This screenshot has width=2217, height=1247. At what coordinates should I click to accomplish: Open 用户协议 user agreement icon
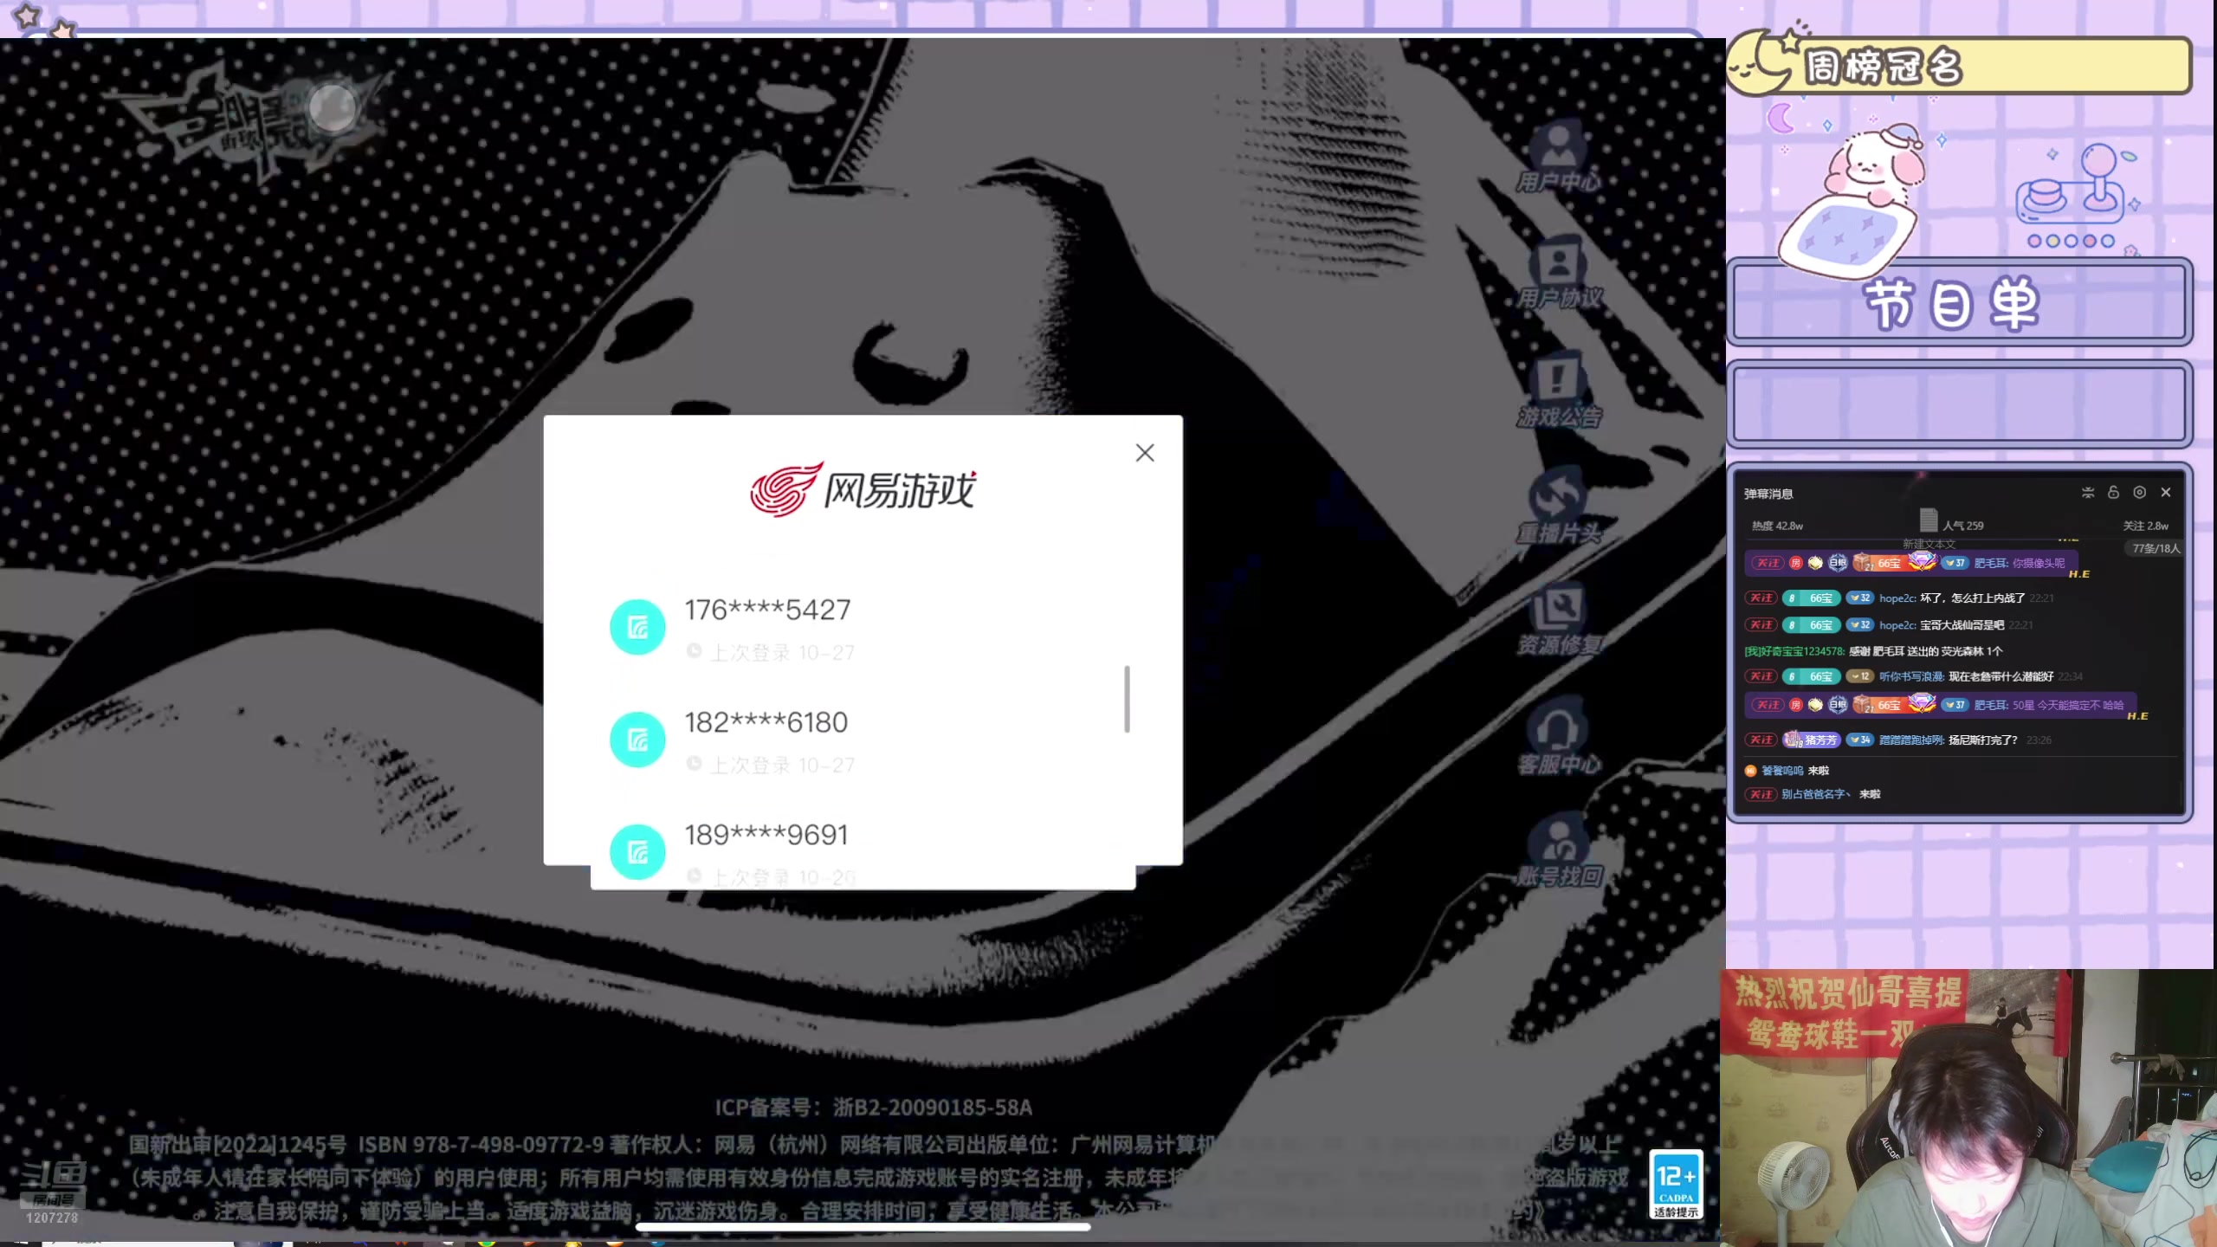1558,273
